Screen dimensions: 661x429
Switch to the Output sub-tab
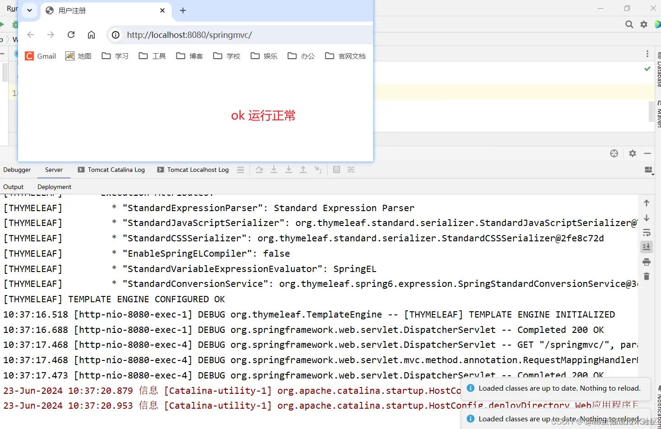pyautogui.click(x=14, y=187)
